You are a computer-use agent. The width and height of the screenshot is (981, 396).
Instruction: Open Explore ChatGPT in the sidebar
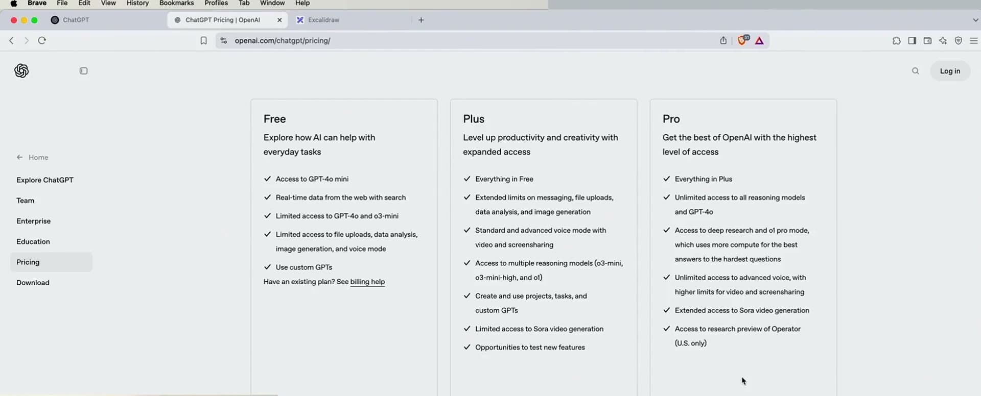(45, 180)
